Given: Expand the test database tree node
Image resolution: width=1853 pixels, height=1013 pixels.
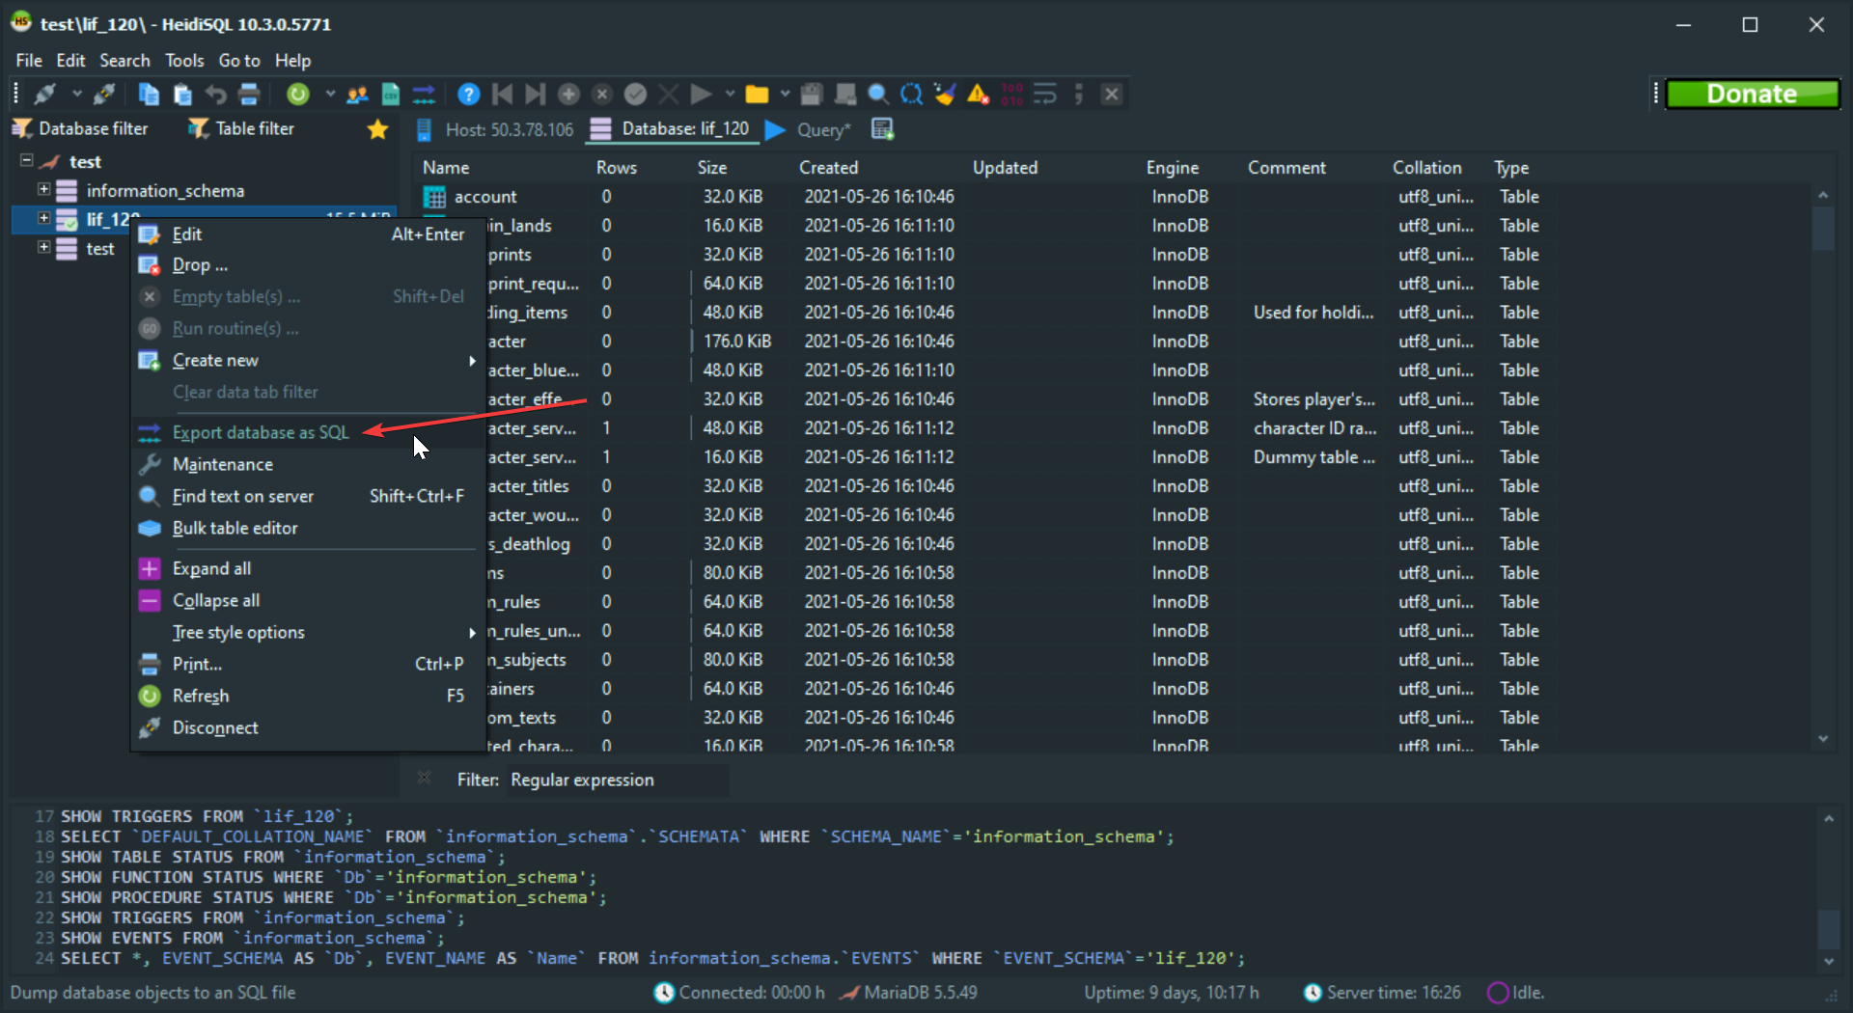Looking at the screenshot, I should click(x=43, y=248).
